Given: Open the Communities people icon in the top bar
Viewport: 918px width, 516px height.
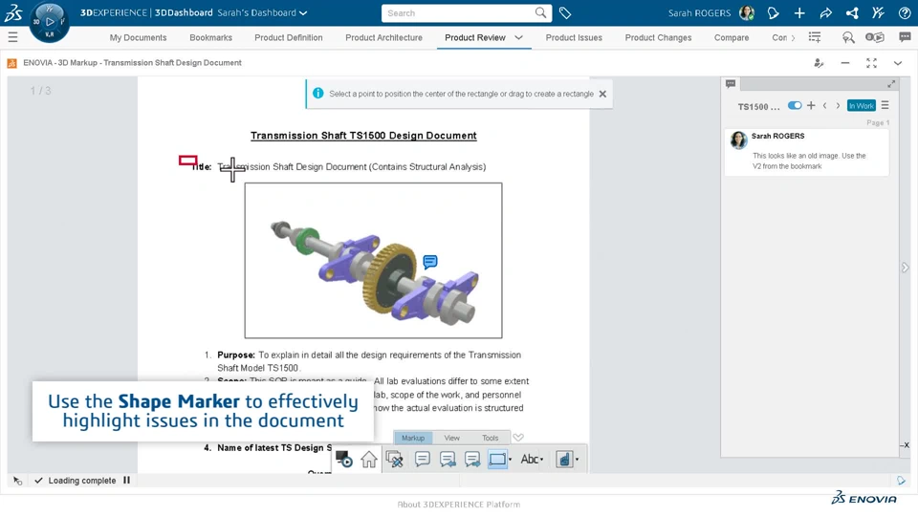Looking at the screenshot, I should point(878,12).
